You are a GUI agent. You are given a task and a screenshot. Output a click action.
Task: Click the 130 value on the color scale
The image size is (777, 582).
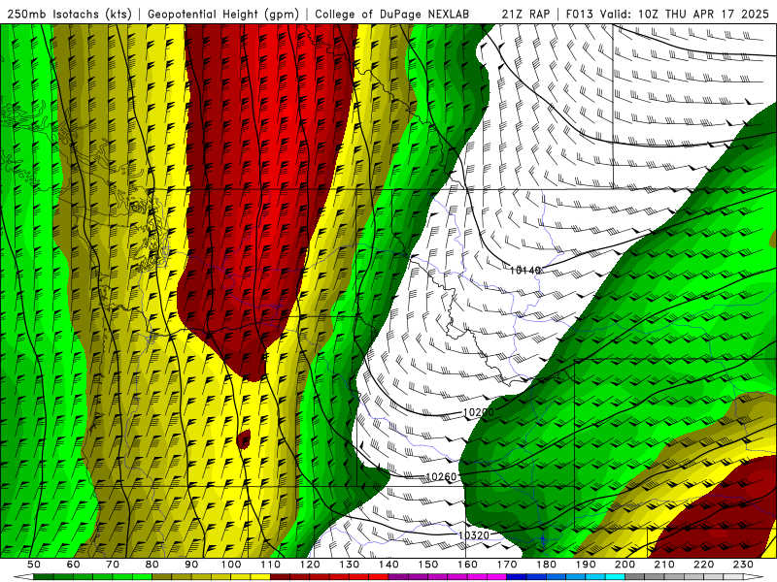pos(350,565)
